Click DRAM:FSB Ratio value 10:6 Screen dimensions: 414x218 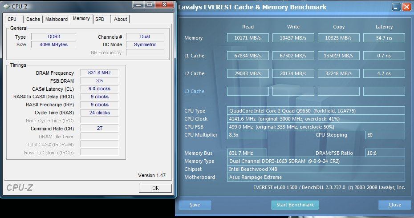click(x=385, y=153)
